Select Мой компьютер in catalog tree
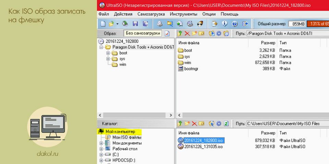Image resolution: width=329 pixels, height=164 pixels. [120, 132]
